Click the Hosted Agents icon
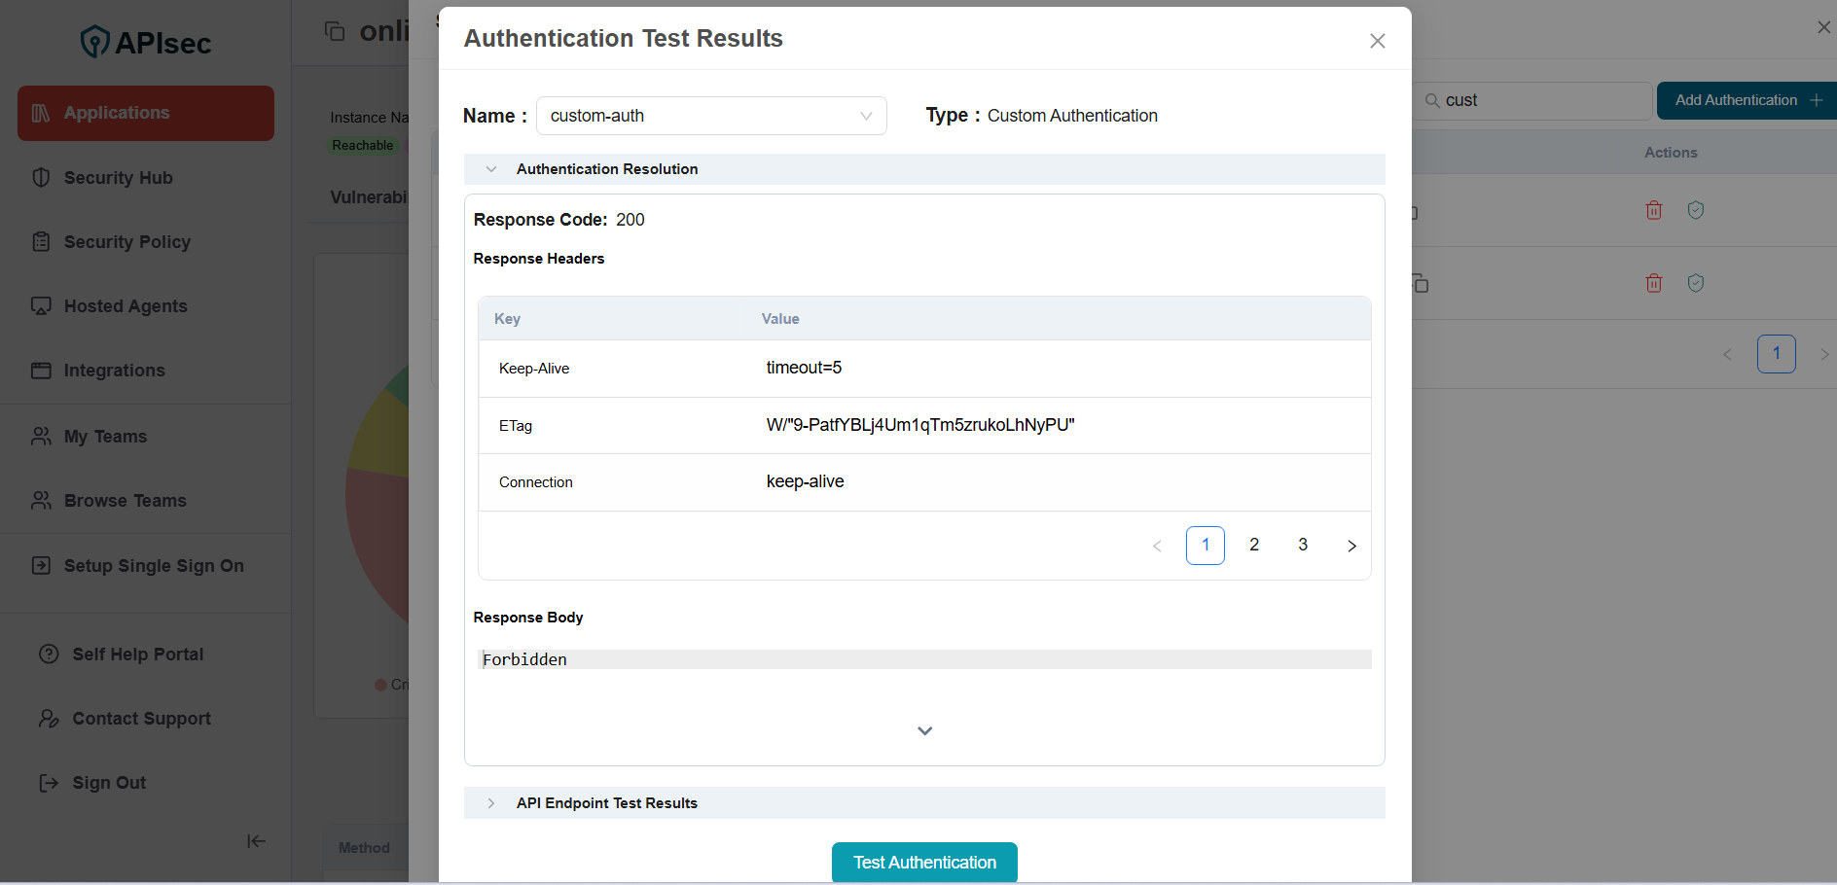 (41, 305)
